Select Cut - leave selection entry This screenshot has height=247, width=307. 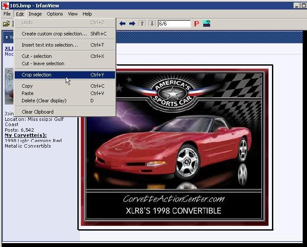click(65, 63)
